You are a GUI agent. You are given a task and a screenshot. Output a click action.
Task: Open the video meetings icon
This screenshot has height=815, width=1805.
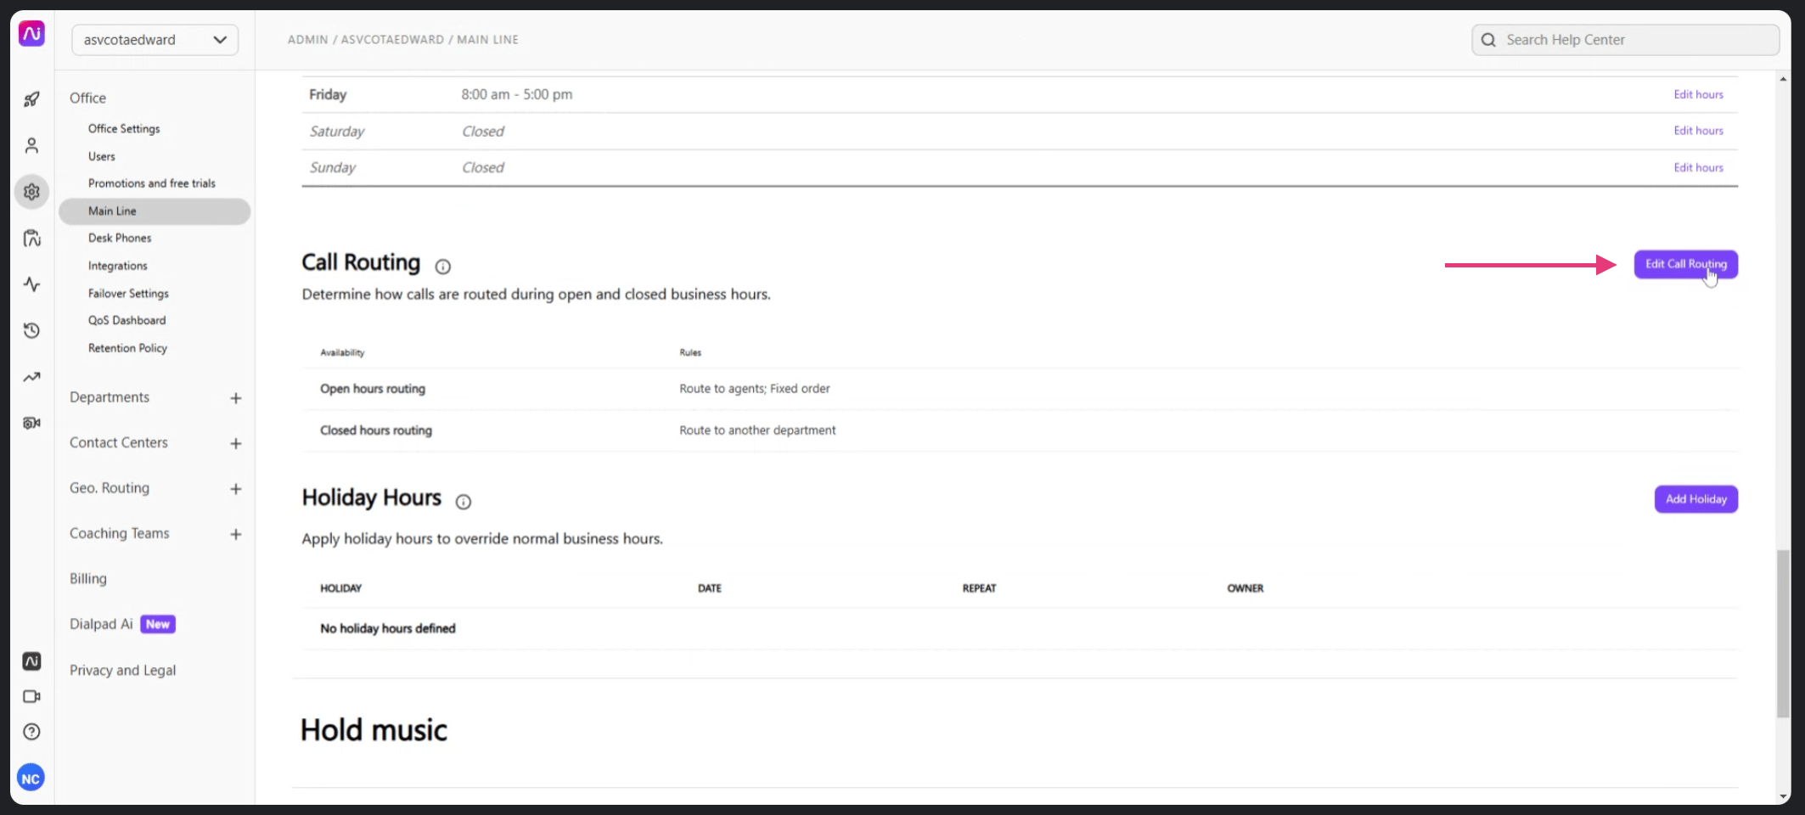(31, 696)
